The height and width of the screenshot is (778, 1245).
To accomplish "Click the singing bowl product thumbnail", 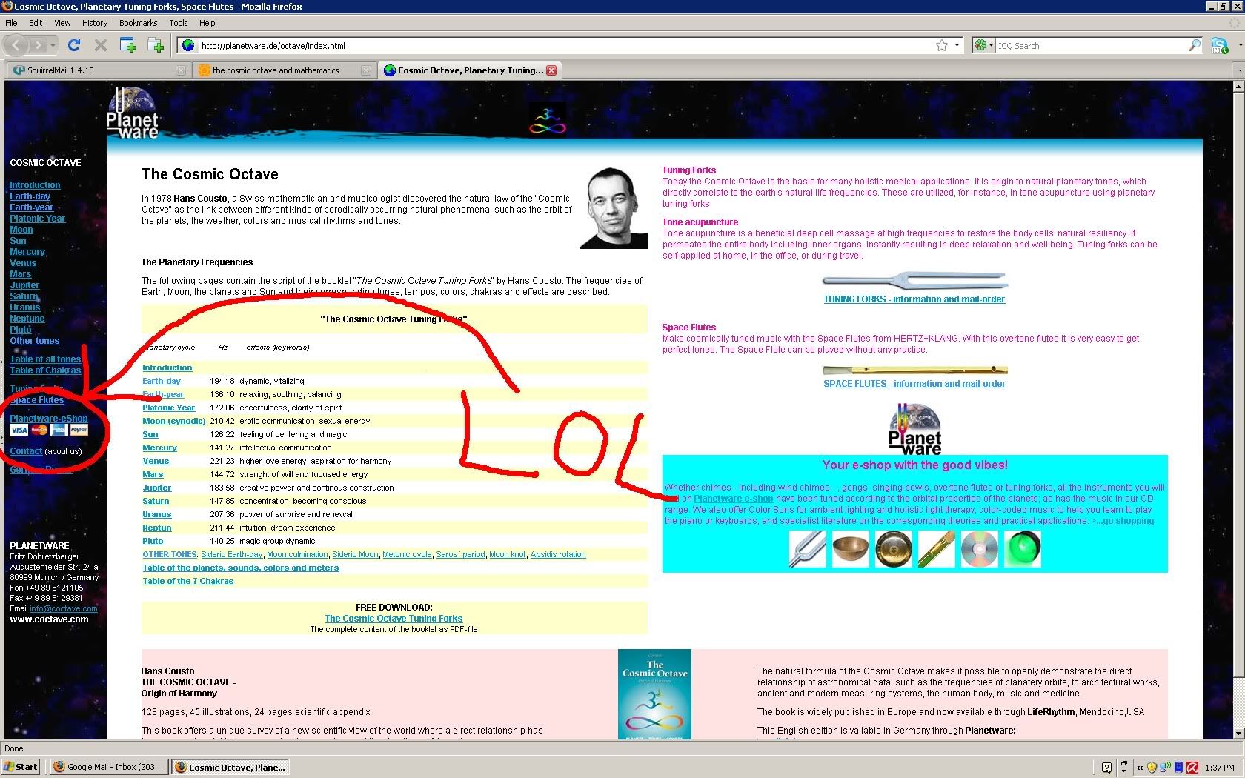I will [x=851, y=549].
